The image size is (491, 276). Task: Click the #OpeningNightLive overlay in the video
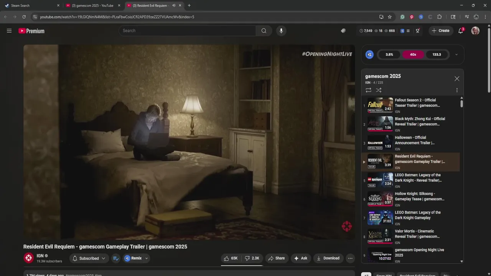coord(327,54)
